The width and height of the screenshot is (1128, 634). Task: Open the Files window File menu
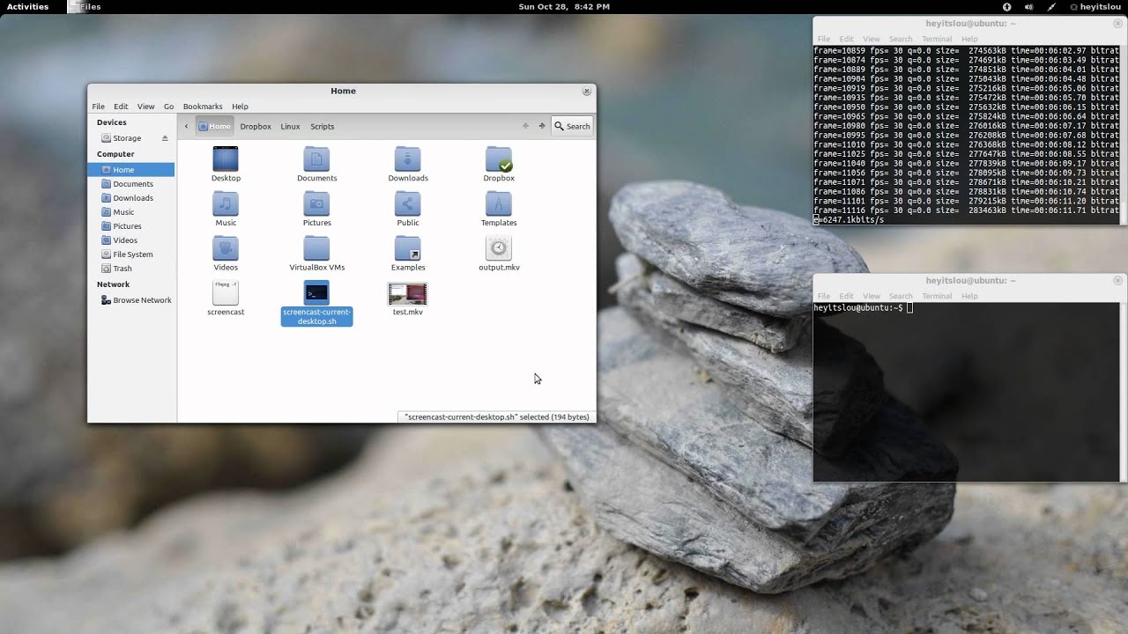99,107
